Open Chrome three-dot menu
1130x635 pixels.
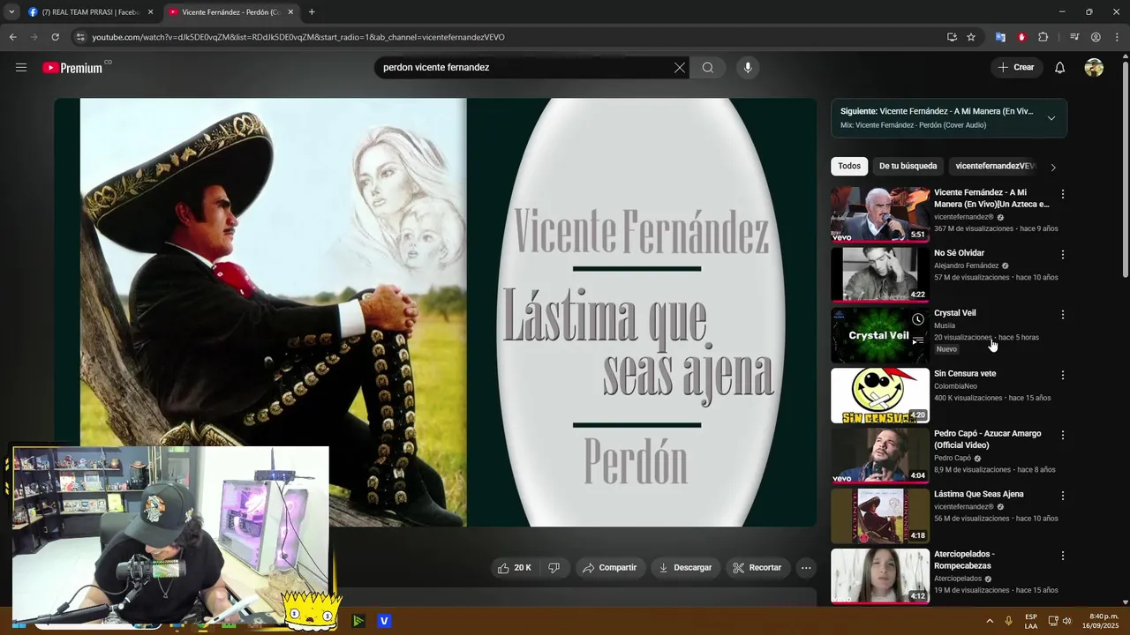pos(1118,37)
